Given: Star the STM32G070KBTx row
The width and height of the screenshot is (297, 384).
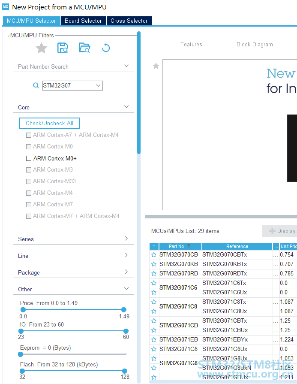Looking at the screenshot, I should 153,264.
